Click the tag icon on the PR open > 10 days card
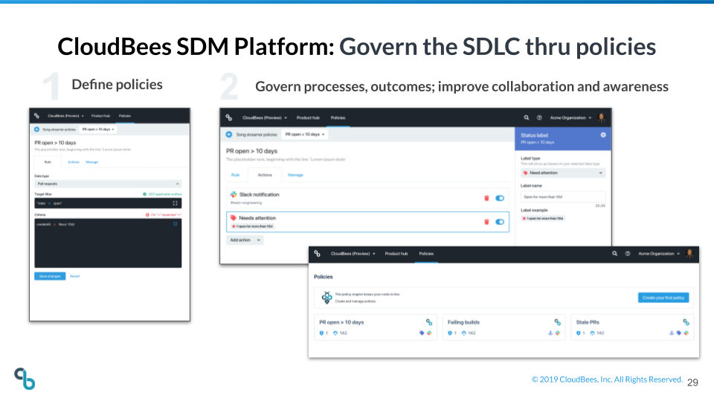 [422, 333]
